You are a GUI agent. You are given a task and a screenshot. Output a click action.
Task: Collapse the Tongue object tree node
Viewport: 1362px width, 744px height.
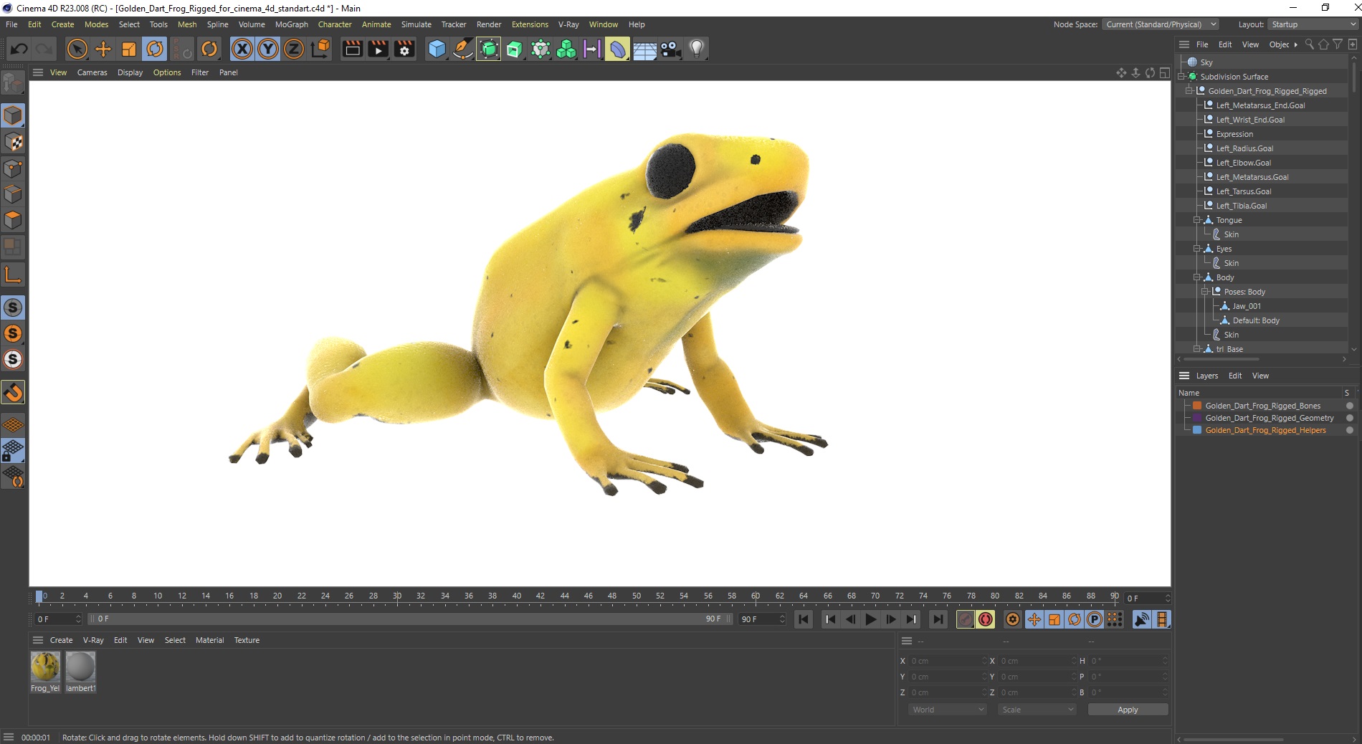click(1196, 220)
